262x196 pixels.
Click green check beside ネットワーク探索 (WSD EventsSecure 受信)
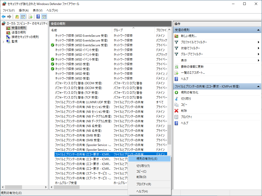(x=53, y=45)
